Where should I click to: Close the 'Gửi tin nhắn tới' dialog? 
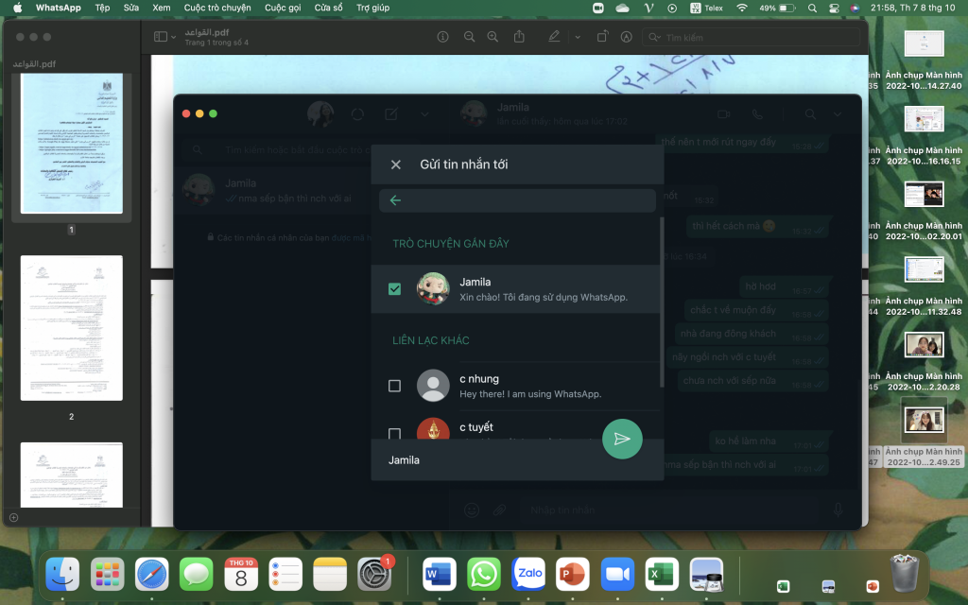click(396, 164)
